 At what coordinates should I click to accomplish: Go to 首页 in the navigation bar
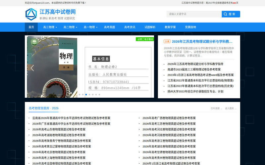click(x=31, y=27)
